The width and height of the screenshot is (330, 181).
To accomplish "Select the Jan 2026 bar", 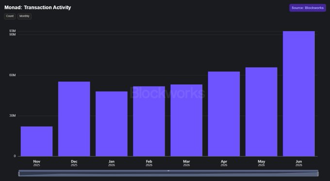I will pyautogui.click(x=112, y=124).
